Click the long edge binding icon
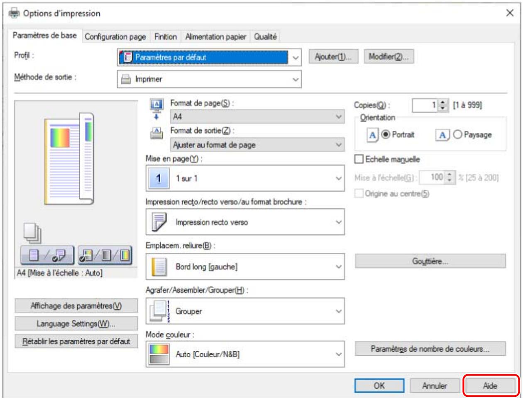The image size is (523, 398). (159, 266)
